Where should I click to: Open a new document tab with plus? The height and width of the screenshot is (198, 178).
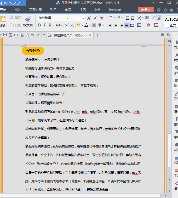click(97, 35)
